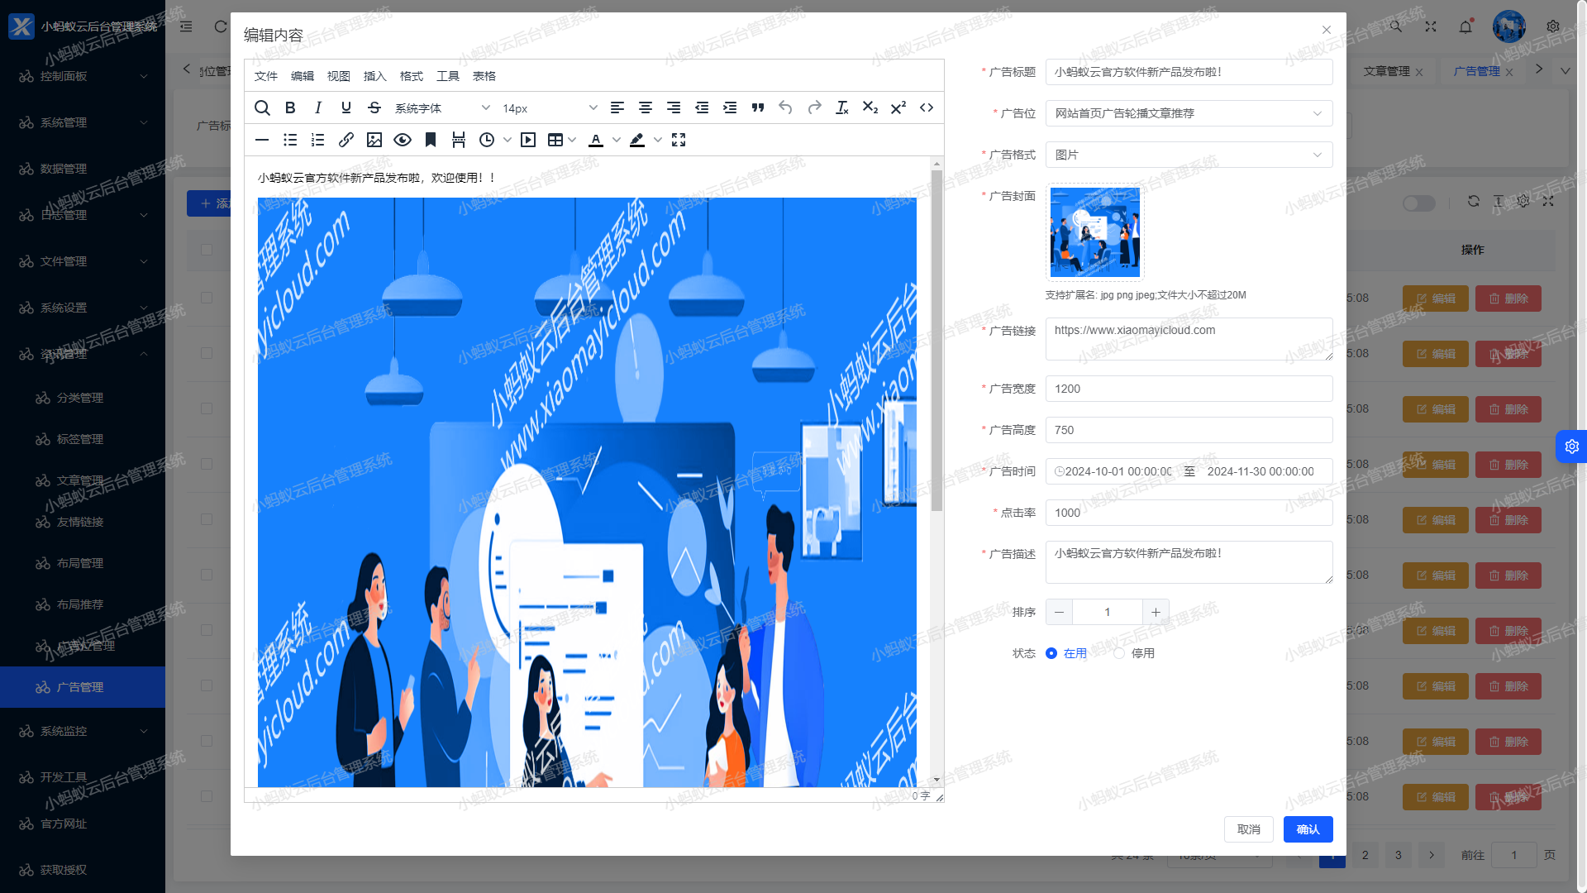1587x893 pixels.
Task: Toggle bold formatting in editor
Action: pyautogui.click(x=290, y=107)
